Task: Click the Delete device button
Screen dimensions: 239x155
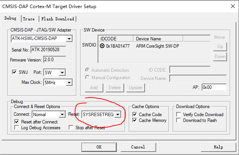Action: click(115, 88)
